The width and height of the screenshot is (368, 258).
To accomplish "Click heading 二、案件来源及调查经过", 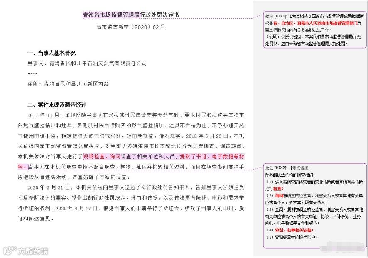I will click(57, 105).
